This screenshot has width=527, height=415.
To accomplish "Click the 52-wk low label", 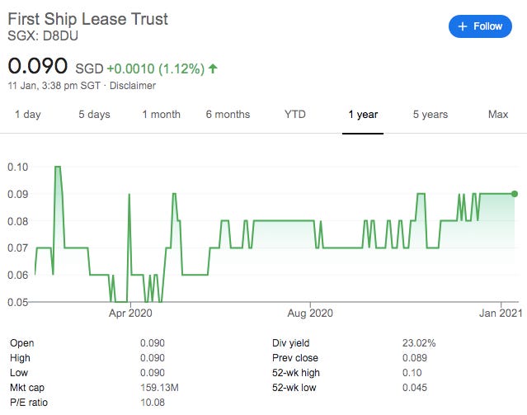I will pyautogui.click(x=294, y=388).
